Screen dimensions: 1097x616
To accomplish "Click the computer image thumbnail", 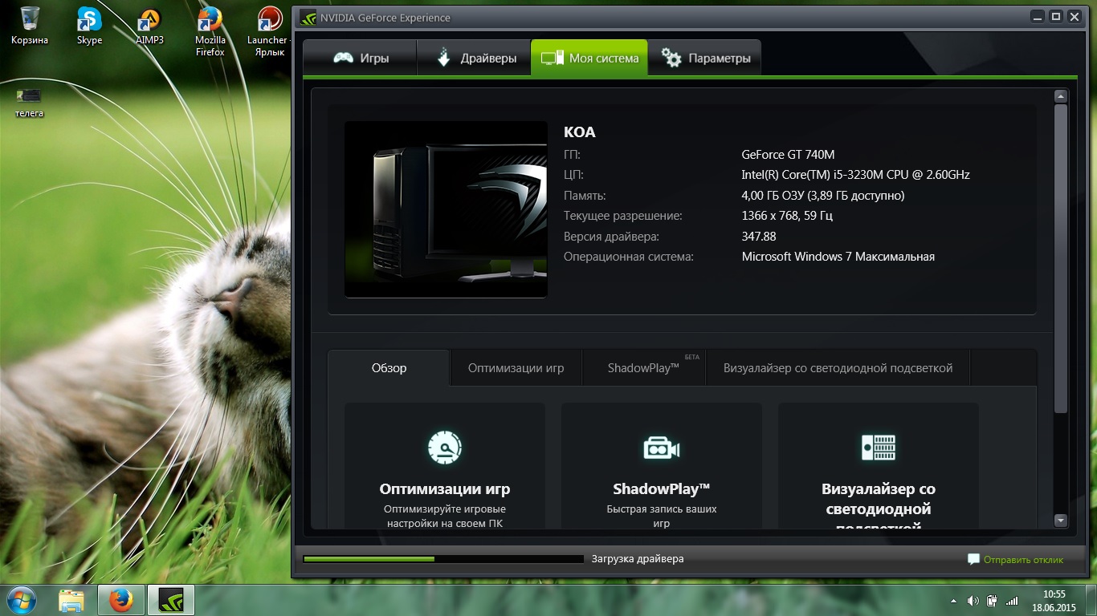I will click(x=446, y=209).
